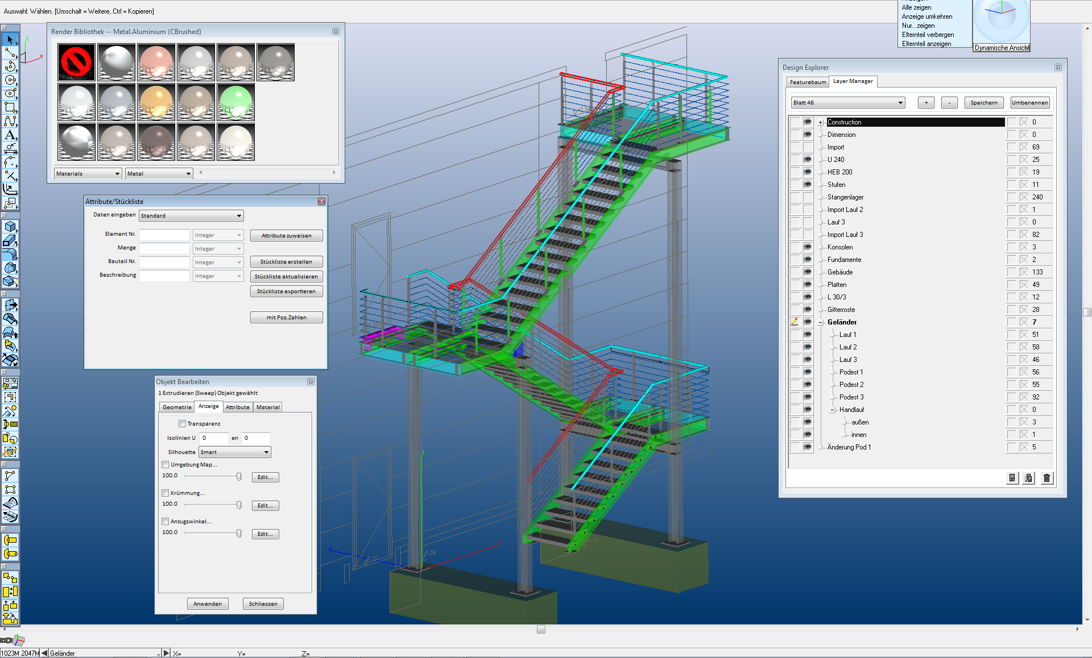Select the arrow selection tool
Screen dimensions: 1092x658
click(10, 40)
